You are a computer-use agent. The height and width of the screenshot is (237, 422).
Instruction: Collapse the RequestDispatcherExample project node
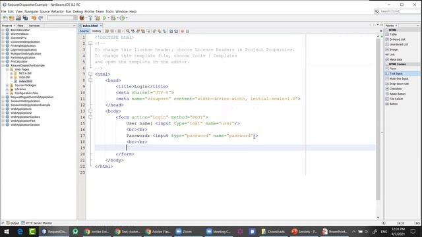coord(3,66)
